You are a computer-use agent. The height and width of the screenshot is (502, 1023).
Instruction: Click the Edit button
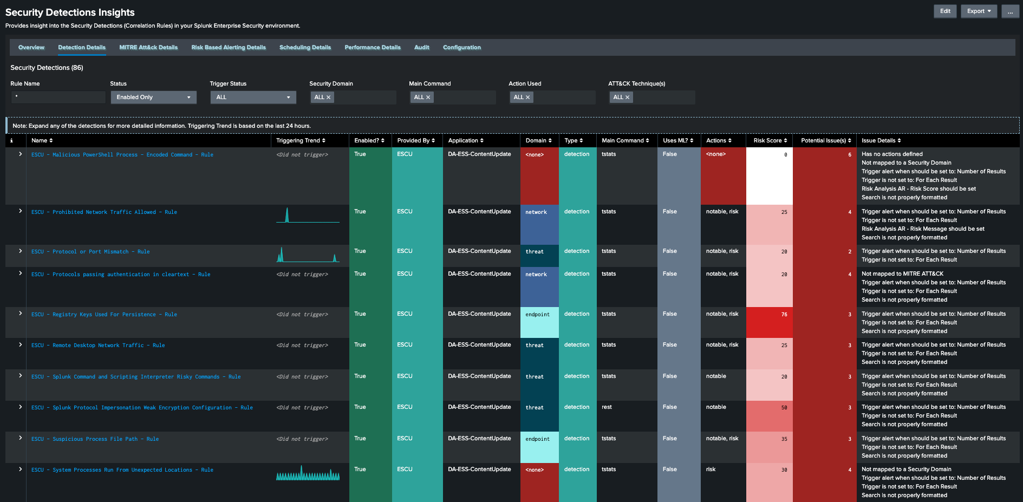pos(945,11)
